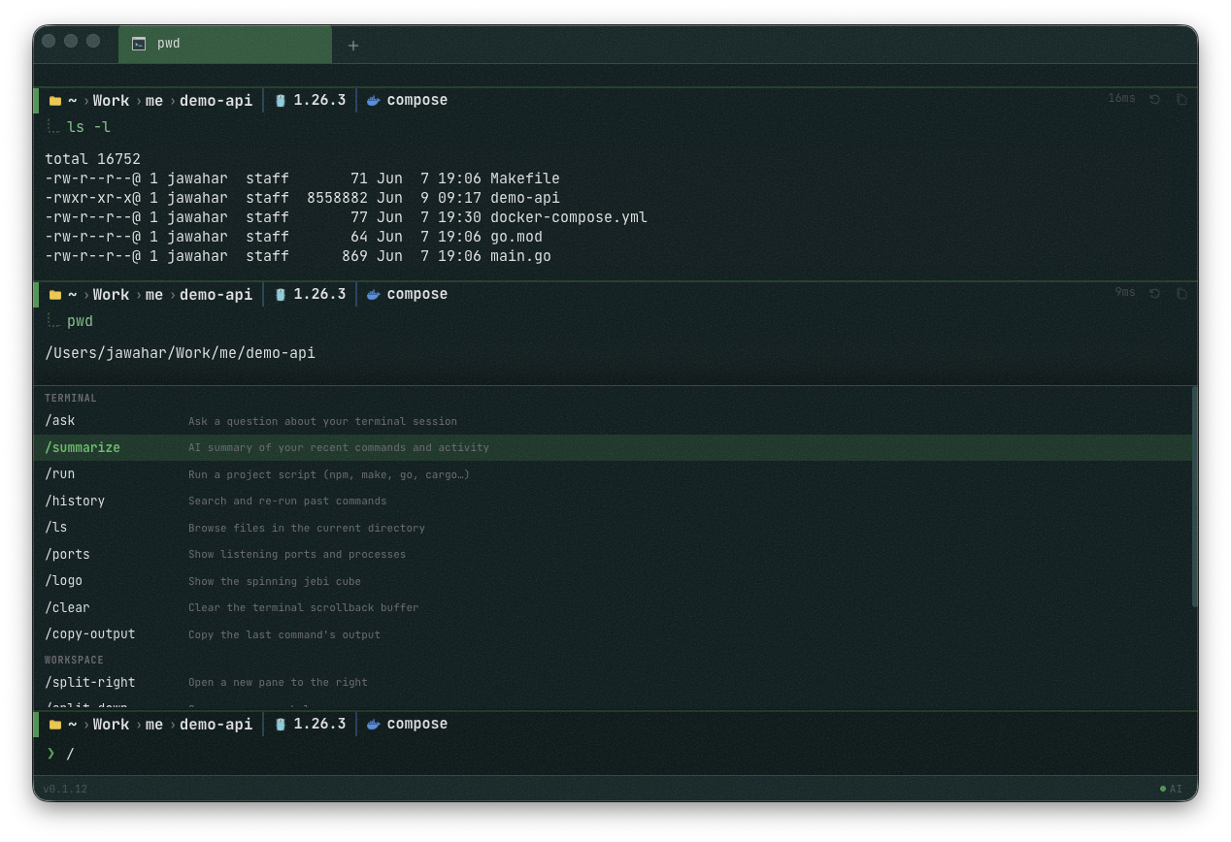Click the '/Users/jawahar/Work/me/demo-api' output path
This screenshot has height=842, width=1231.
click(181, 353)
